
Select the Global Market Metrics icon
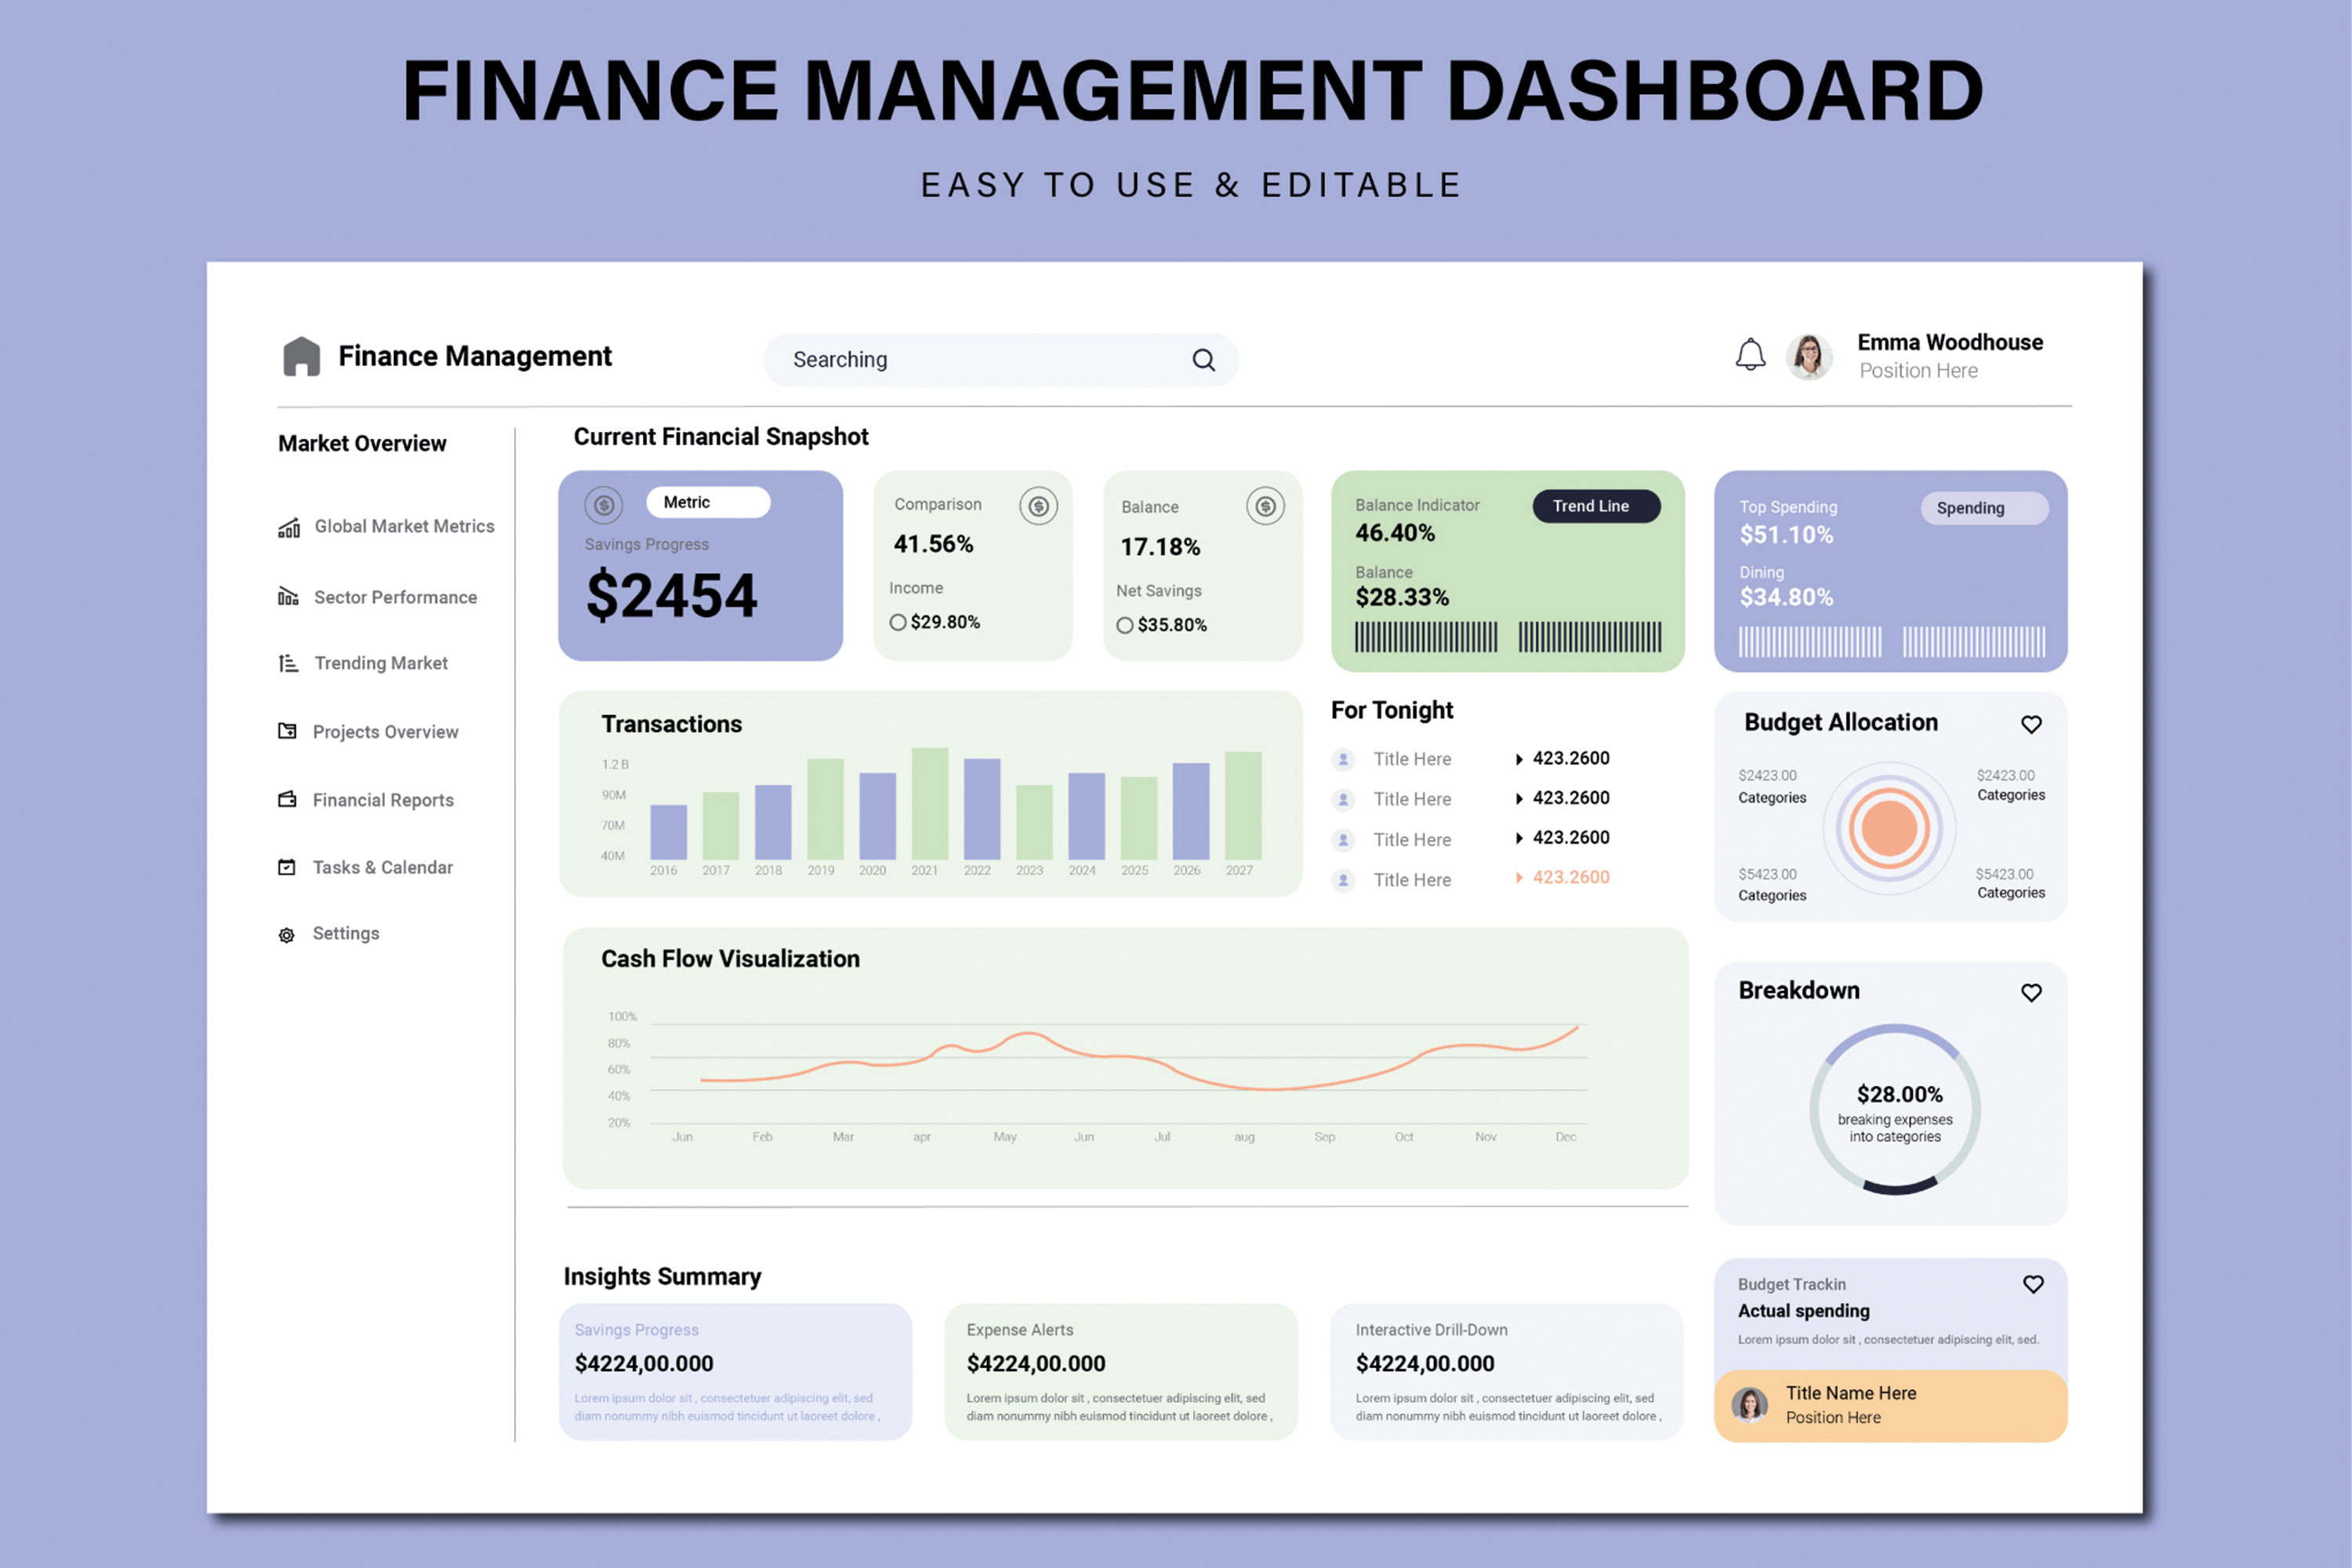(x=287, y=527)
